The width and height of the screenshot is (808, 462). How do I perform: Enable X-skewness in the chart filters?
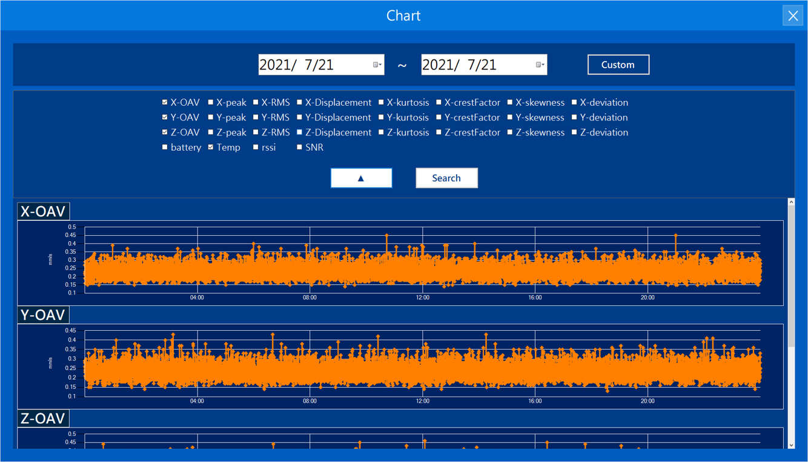tap(510, 102)
